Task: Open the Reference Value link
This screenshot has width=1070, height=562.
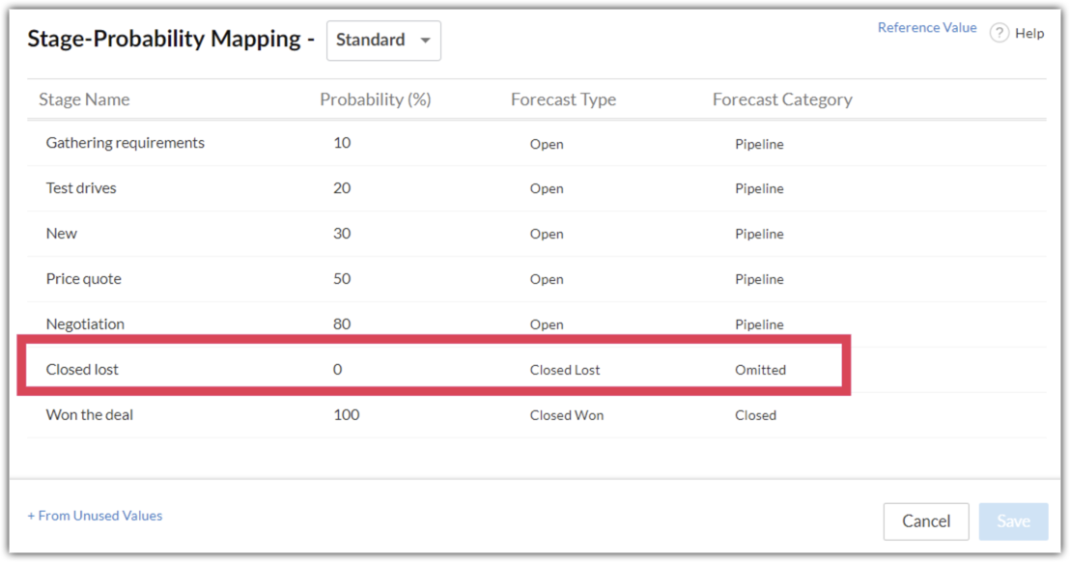Action: 926,28
